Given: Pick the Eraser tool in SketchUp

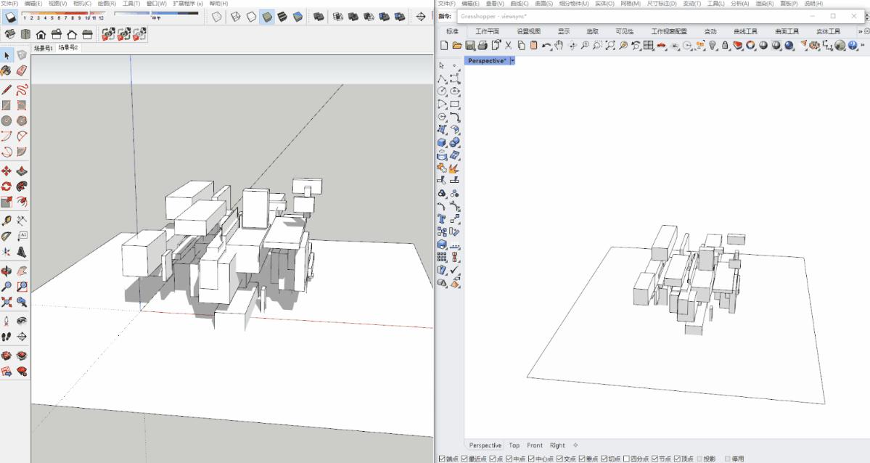Looking at the screenshot, I should pyautogui.click(x=22, y=71).
